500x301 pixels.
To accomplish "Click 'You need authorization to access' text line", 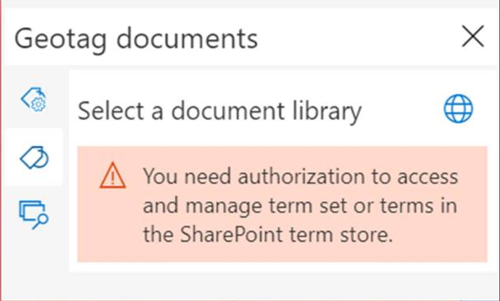I will pos(300,176).
